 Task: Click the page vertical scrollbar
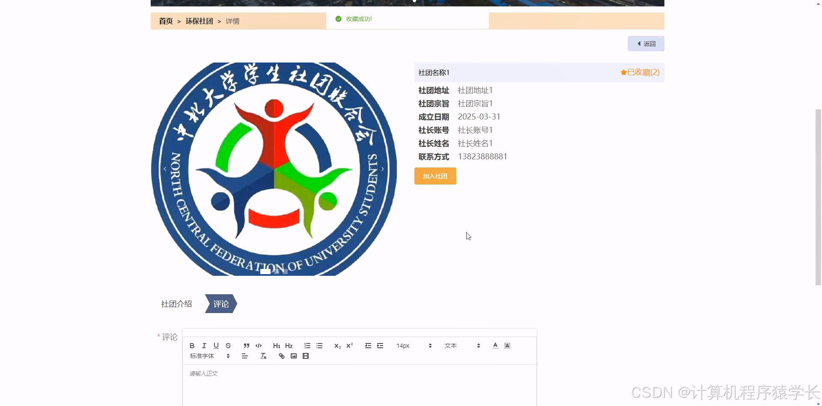(x=818, y=197)
